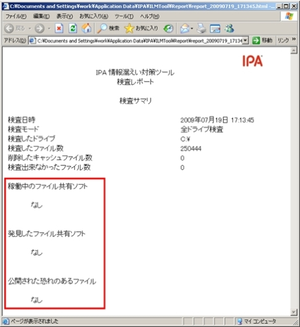Click the 移動 (Go) button
Screen dimensions: 300x327
point(262,40)
